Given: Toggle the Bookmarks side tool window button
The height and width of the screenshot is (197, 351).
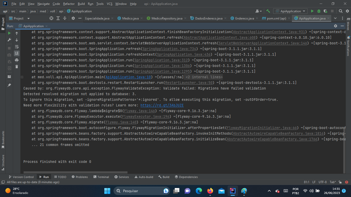Looking at the screenshot, I should (x=3, y=140).
